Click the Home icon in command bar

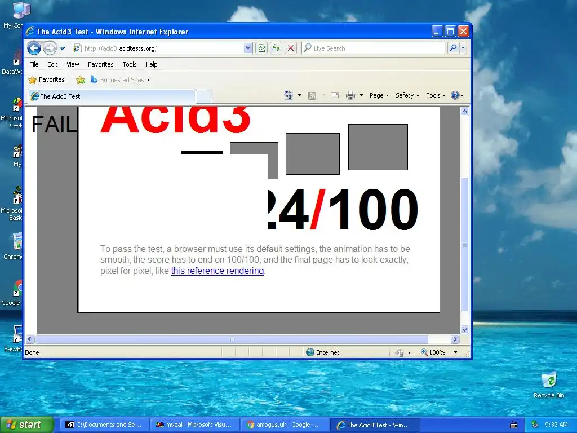coord(288,95)
